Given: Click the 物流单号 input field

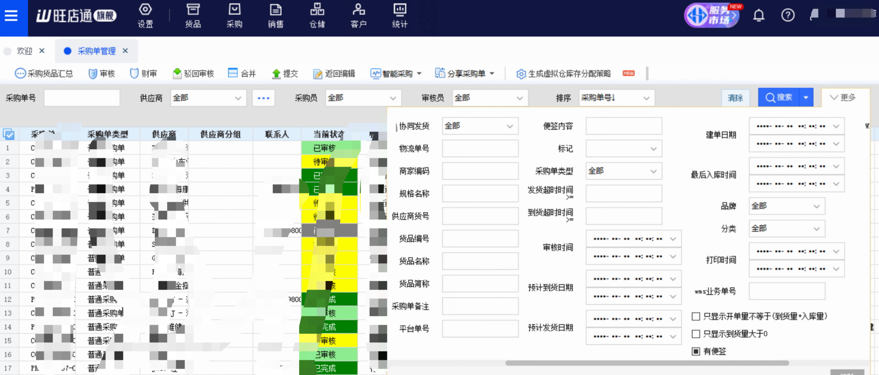Looking at the screenshot, I should [480, 149].
